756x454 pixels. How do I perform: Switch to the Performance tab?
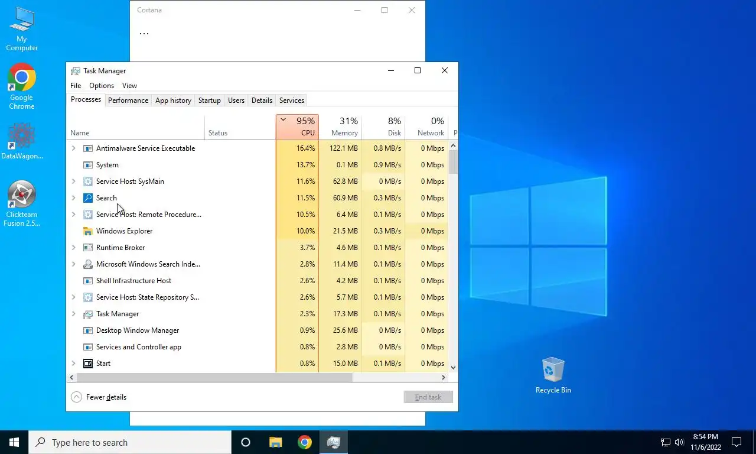coord(128,100)
